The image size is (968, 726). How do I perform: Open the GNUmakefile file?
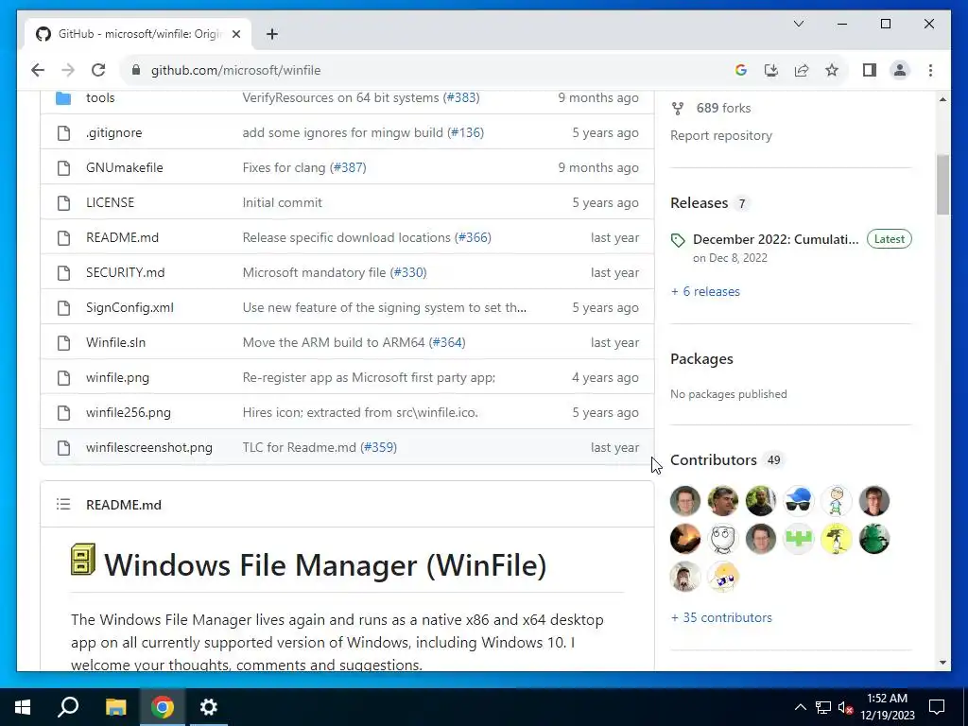[124, 167]
